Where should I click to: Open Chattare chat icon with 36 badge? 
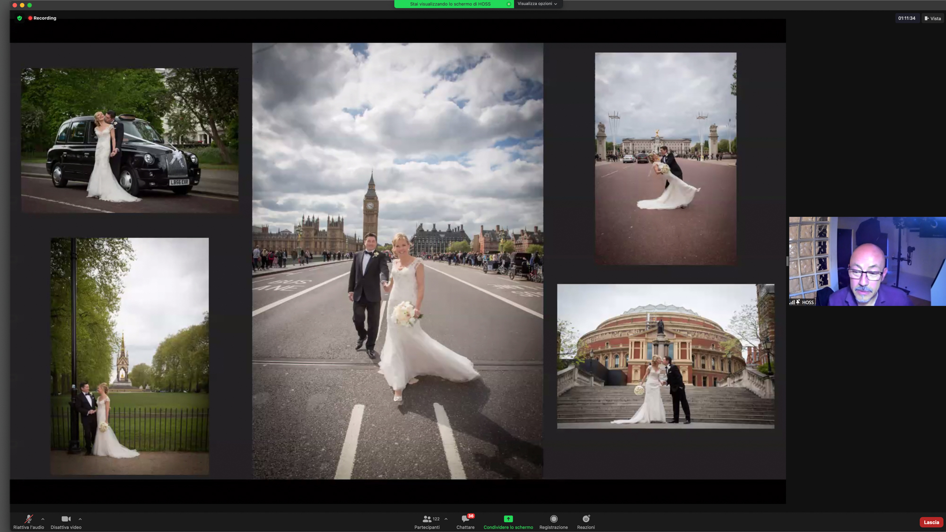465,519
